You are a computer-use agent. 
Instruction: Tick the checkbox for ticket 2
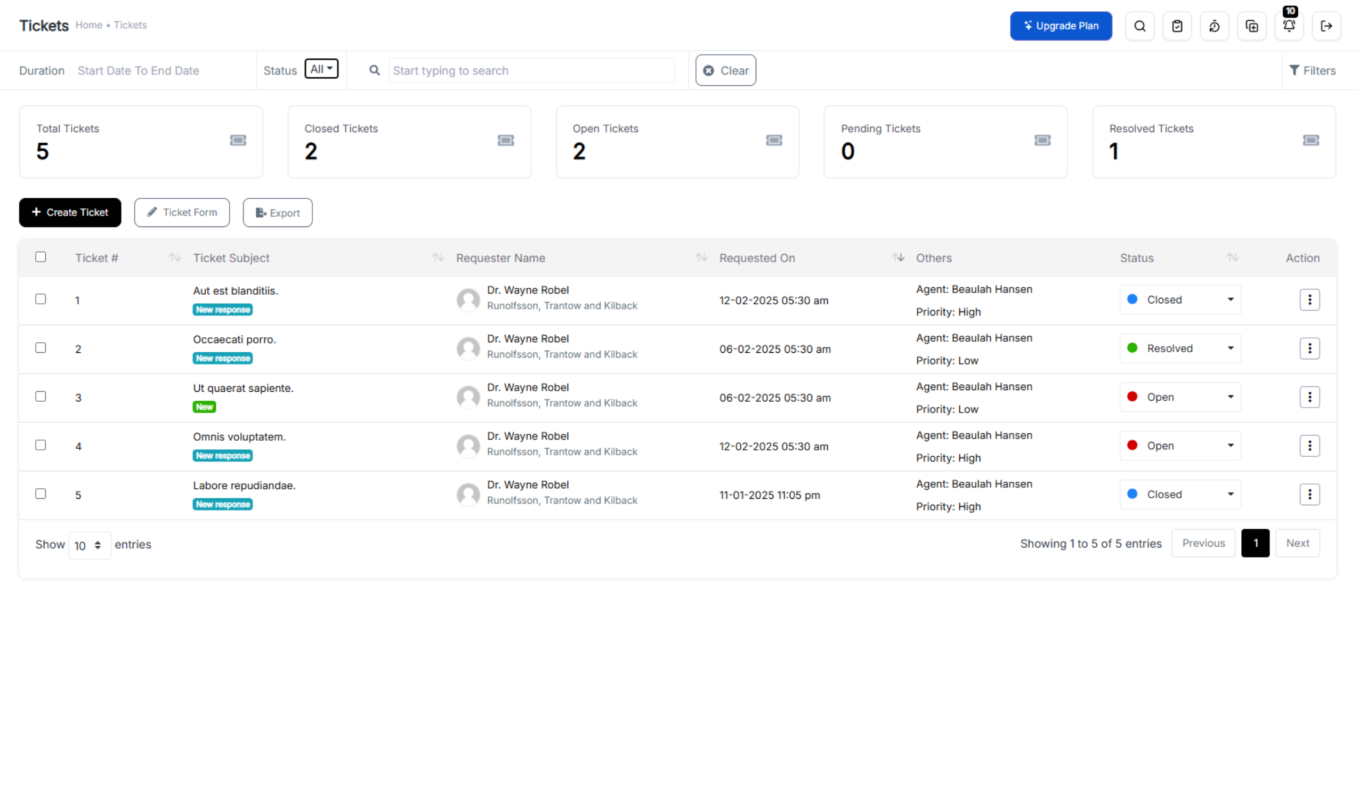(41, 348)
